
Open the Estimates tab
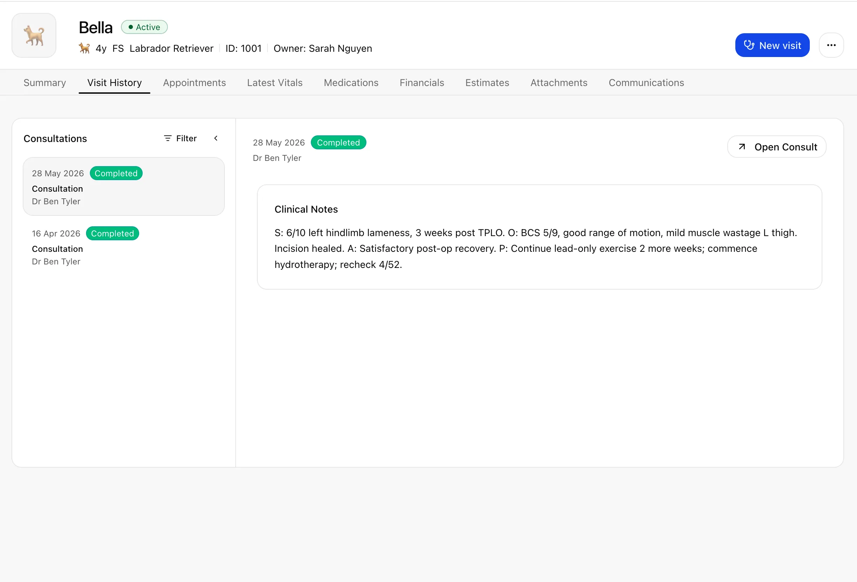pyautogui.click(x=487, y=83)
